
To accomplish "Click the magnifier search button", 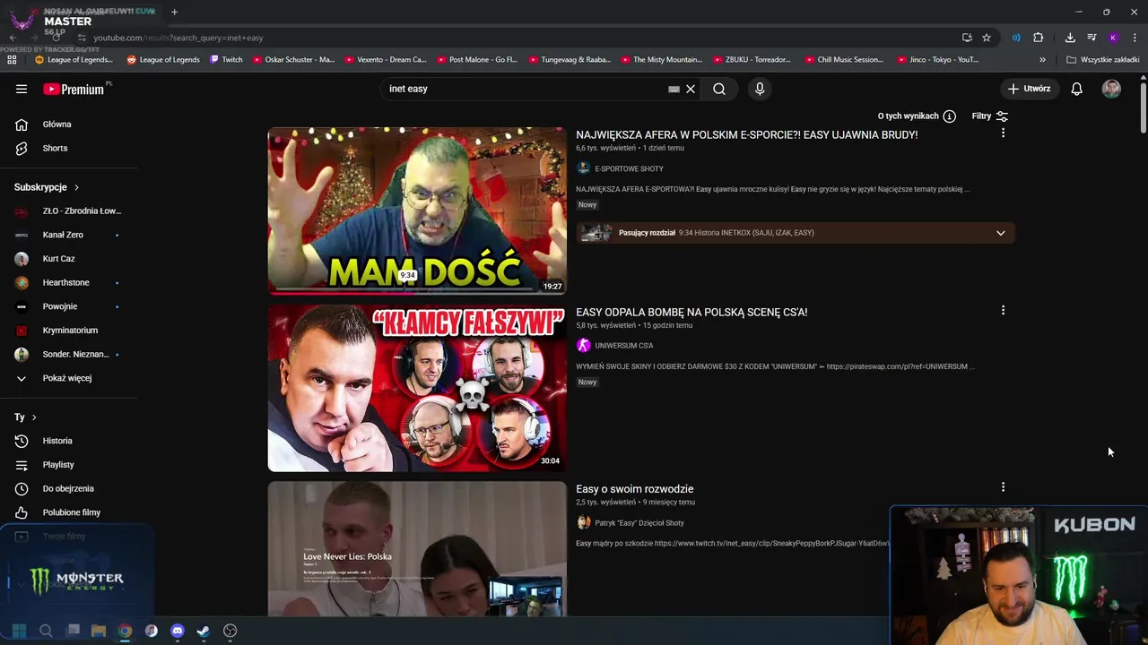I will [719, 89].
